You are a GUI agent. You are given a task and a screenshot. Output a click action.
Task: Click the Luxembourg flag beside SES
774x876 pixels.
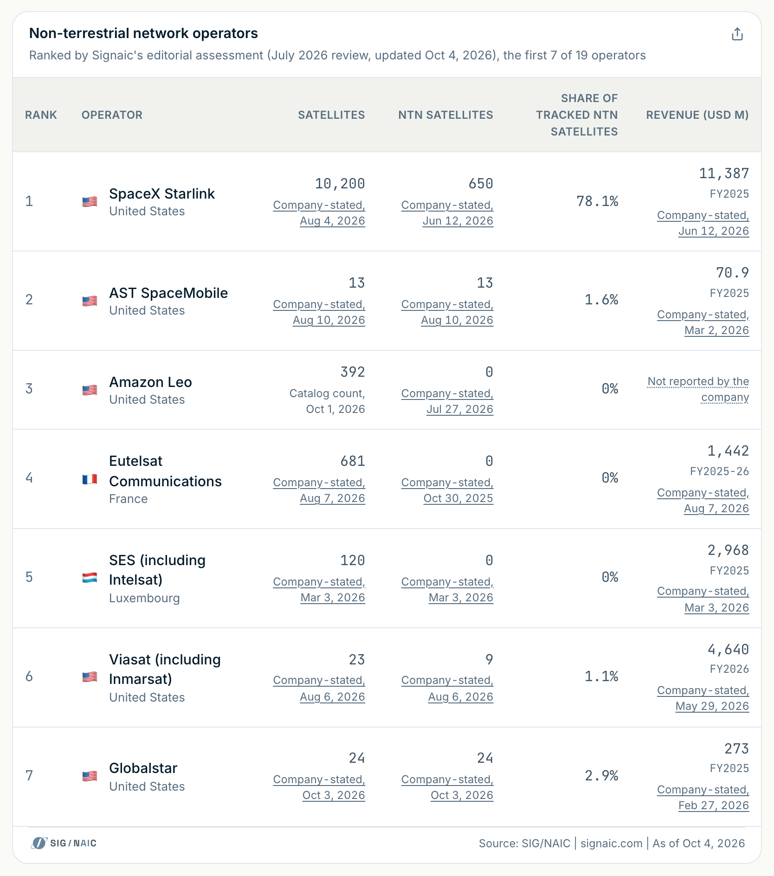[90, 578]
